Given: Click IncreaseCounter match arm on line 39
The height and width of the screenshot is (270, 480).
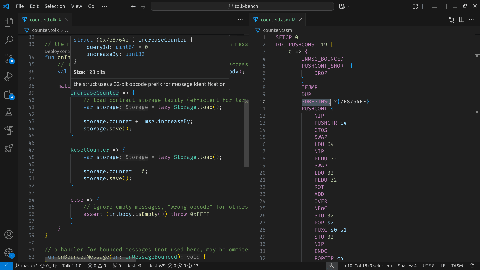Looking at the screenshot, I should [x=95, y=93].
